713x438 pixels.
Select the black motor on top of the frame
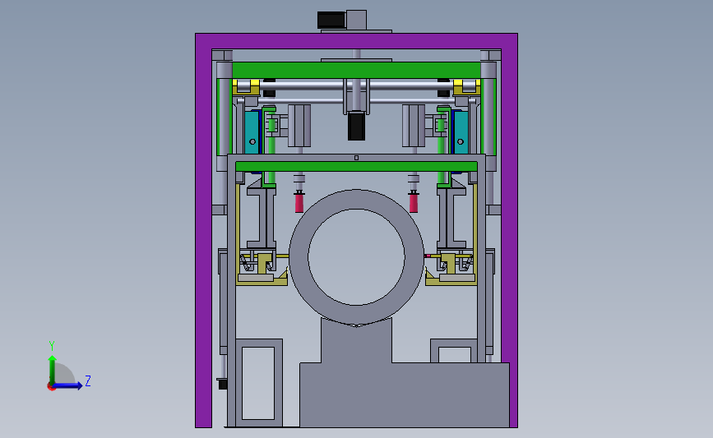331,21
